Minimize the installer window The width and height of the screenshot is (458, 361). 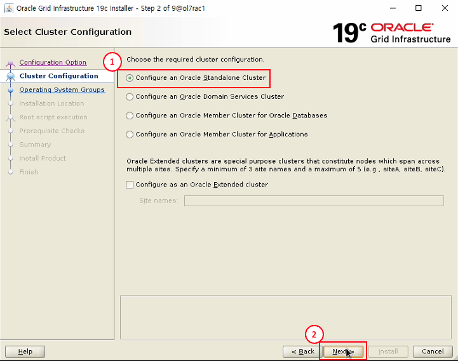click(x=393, y=8)
